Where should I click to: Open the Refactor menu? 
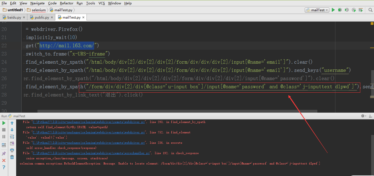click(67, 3)
